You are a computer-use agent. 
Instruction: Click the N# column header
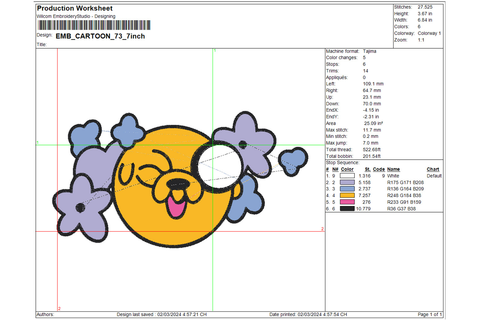(x=335, y=169)
